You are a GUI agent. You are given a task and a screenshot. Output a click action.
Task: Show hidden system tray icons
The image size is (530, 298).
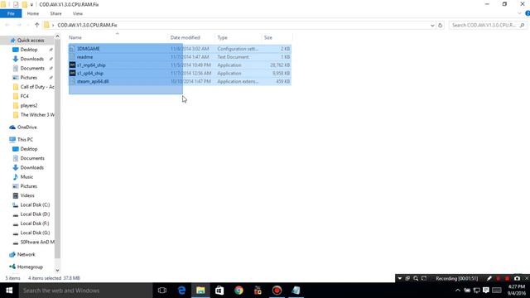[457, 291]
